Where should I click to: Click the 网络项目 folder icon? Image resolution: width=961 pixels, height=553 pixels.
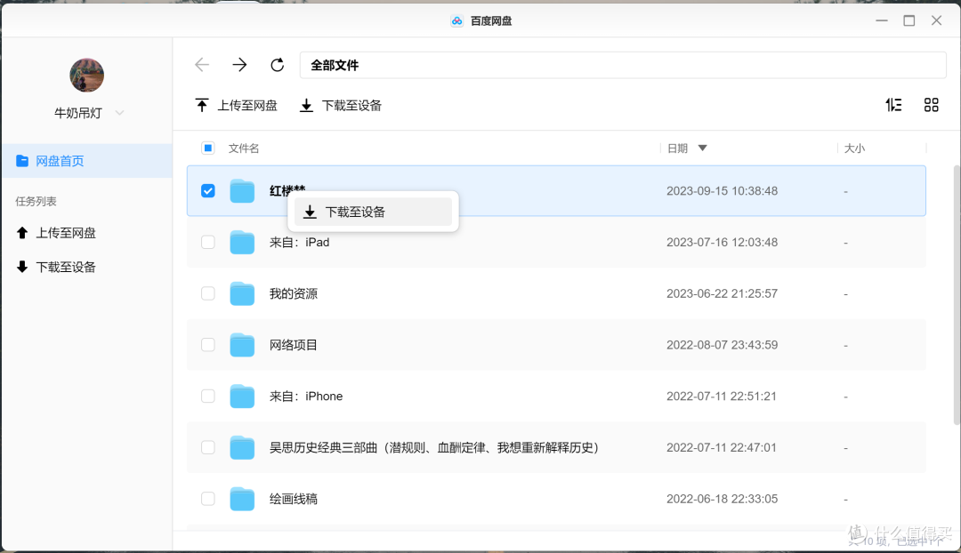(x=242, y=345)
